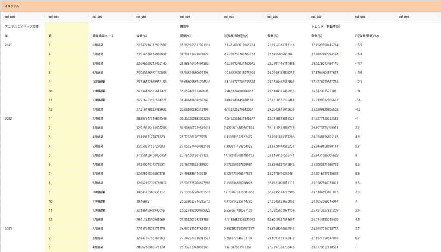
Task: Select the トレンド（移動平均） cell
Action: coord(326,27)
